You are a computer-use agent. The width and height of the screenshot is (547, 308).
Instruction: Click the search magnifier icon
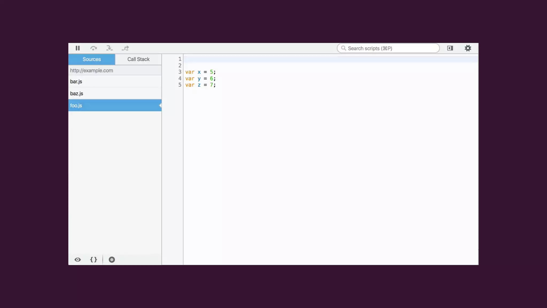343,48
